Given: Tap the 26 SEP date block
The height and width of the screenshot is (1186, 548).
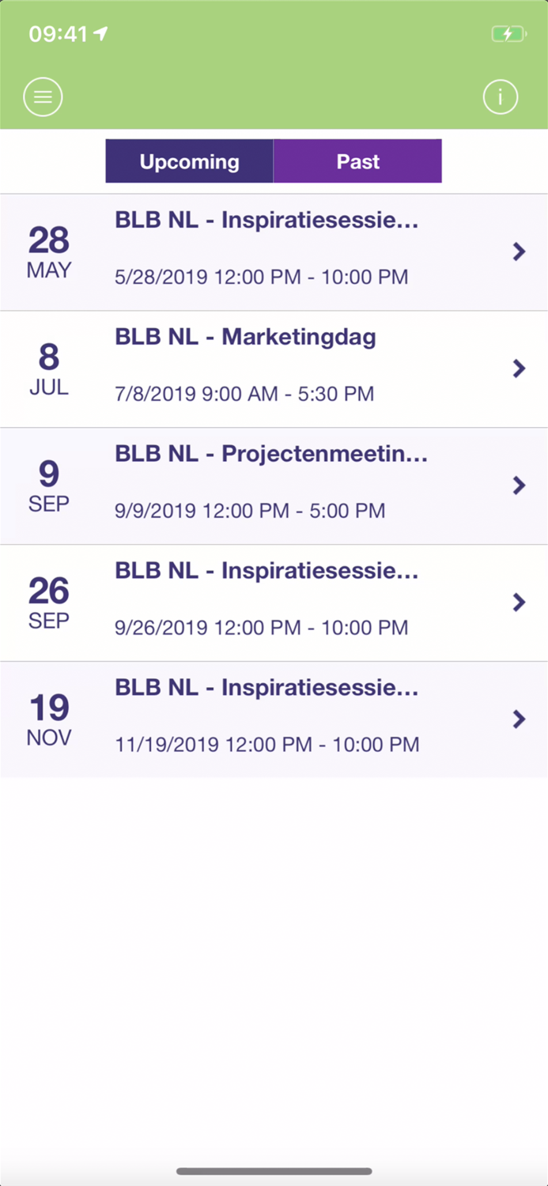Looking at the screenshot, I should point(49,602).
